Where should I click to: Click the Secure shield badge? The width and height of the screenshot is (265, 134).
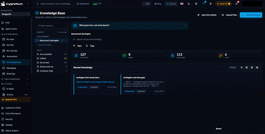coord(171,4)
